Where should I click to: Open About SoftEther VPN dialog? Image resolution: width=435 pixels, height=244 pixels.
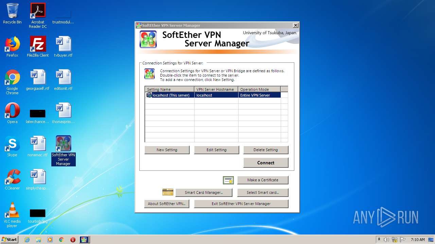pos(167,204)
